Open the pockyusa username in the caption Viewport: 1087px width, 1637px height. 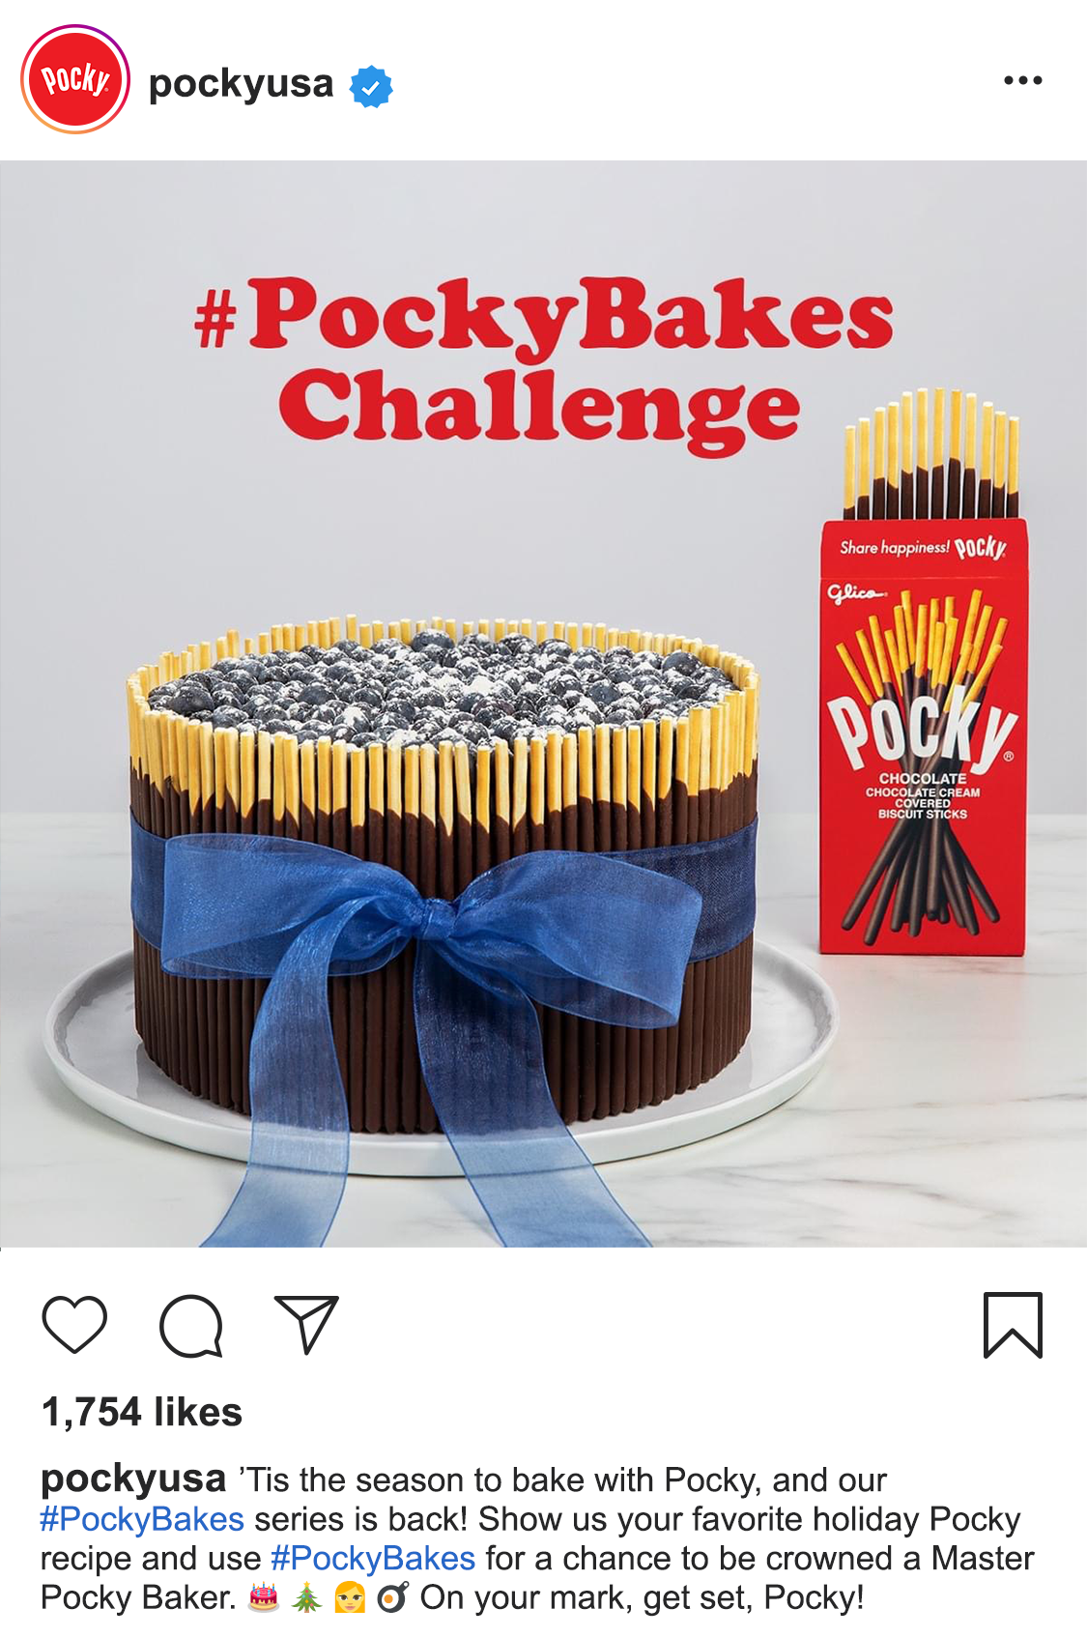[133, 1479]
